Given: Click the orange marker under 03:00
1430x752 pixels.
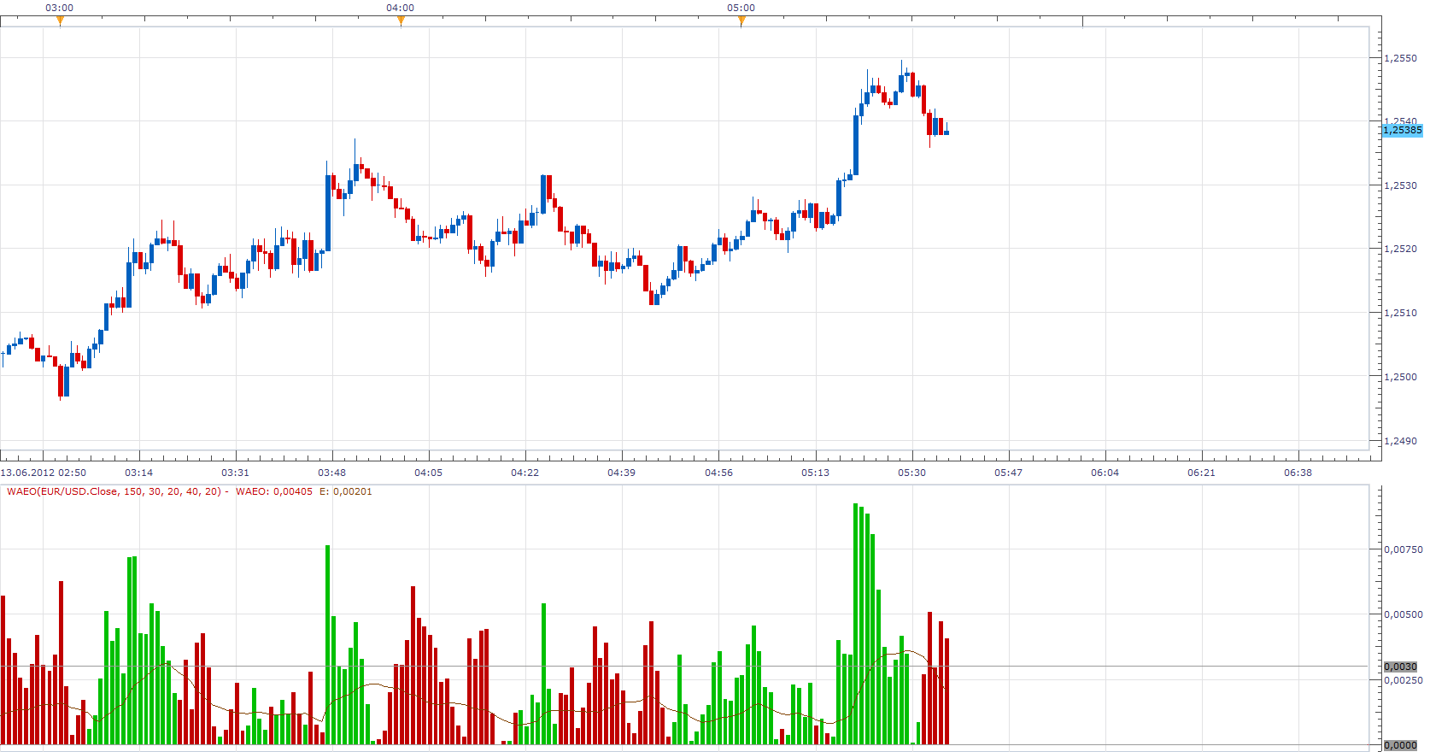Looking at the screenshot, I should 60,21.
